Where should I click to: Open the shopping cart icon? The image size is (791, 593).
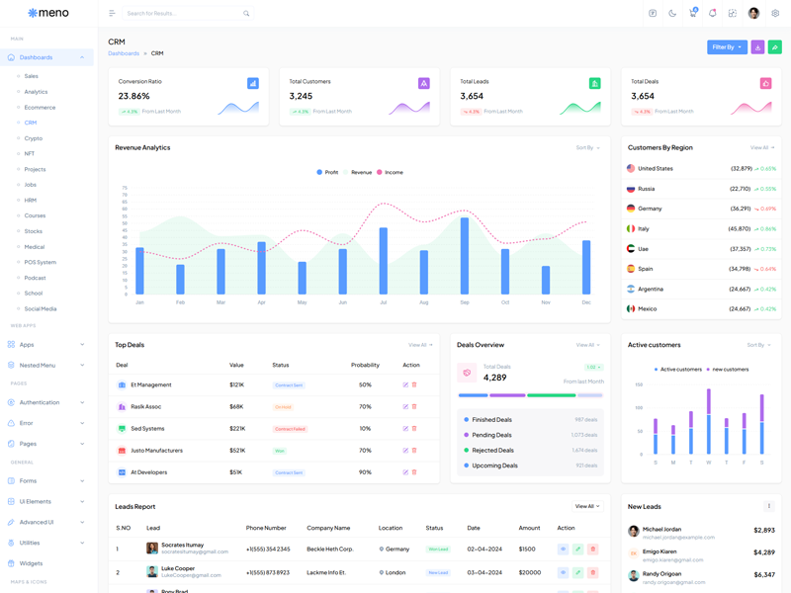coord(692,13)
